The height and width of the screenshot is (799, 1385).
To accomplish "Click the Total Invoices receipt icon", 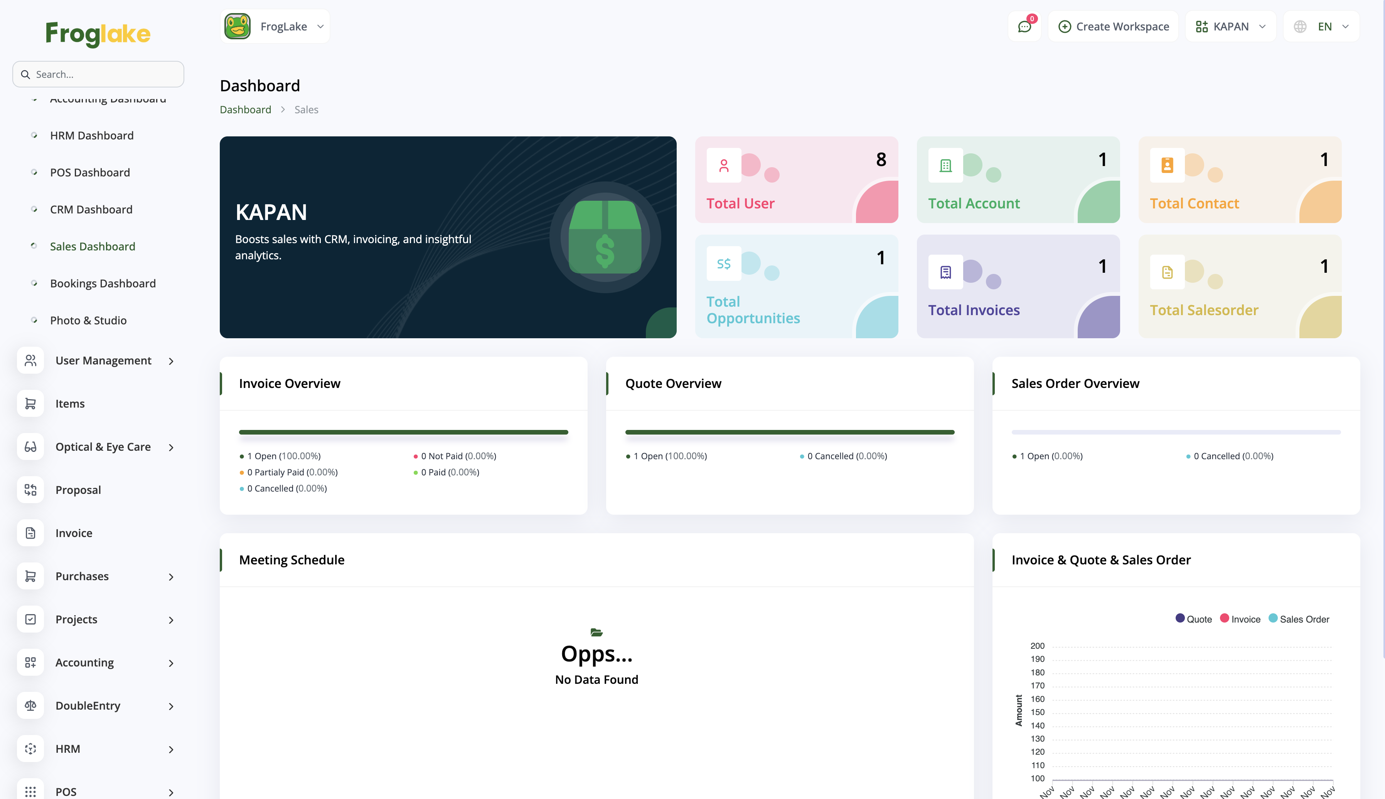I will 945,272.
